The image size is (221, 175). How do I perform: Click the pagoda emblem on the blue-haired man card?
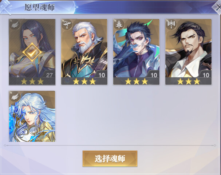119,24
